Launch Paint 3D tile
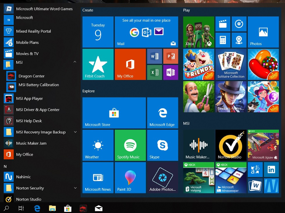 [x=130, y=178]
